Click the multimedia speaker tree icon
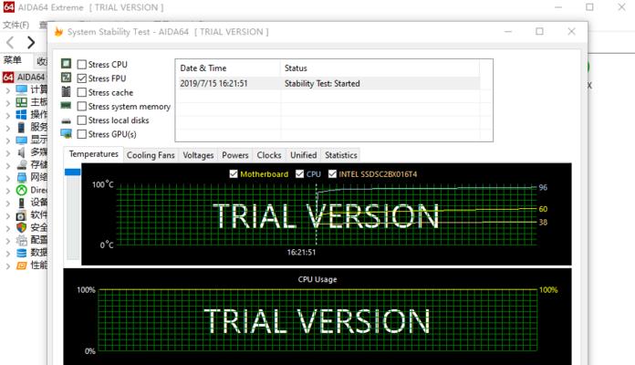 click(x=22, y=152)
